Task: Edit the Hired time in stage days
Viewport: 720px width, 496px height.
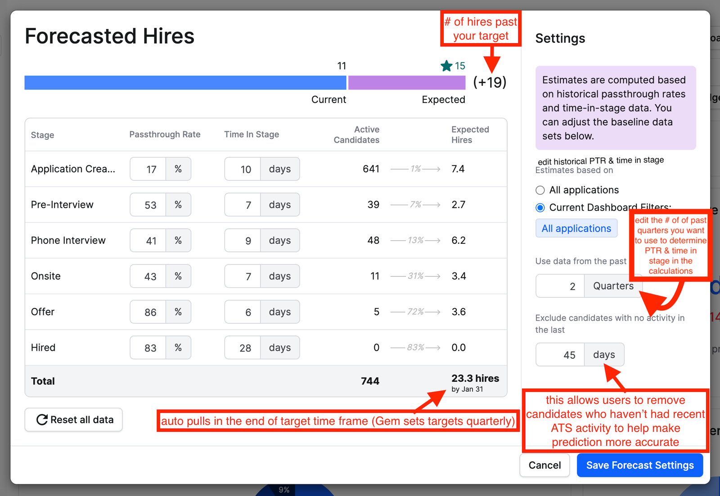Action: tap(243, 348)
